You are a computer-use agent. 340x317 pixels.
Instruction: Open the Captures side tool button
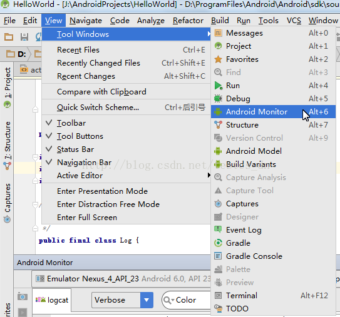(8, 203)
